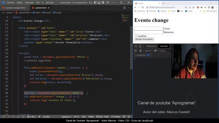
Task: Open editor more actions ellipsis
Action: 129,8
